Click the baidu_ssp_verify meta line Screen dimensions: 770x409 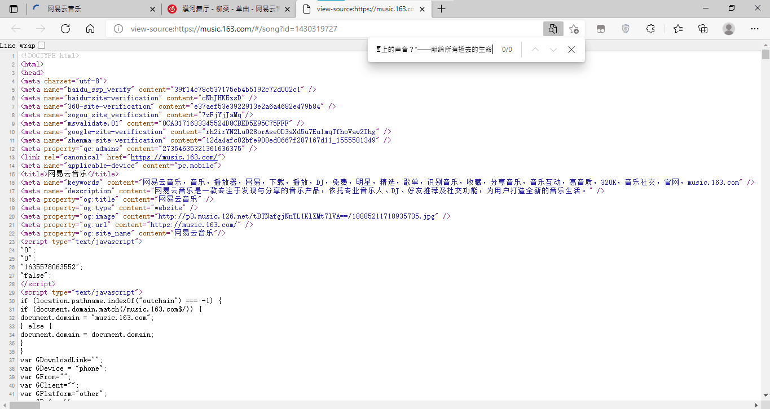click(x=168, y=90)
